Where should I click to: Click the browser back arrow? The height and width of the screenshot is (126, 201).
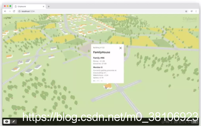click(5, 11)
